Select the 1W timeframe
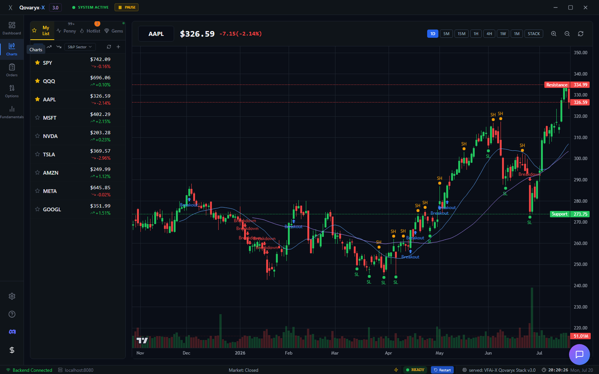The height and width of the screenshot is (374, 599). tap(503, 34)
